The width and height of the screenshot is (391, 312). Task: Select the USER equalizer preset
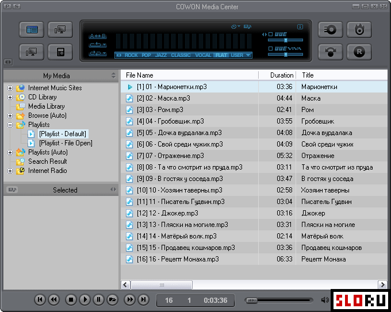coord(237,55)
